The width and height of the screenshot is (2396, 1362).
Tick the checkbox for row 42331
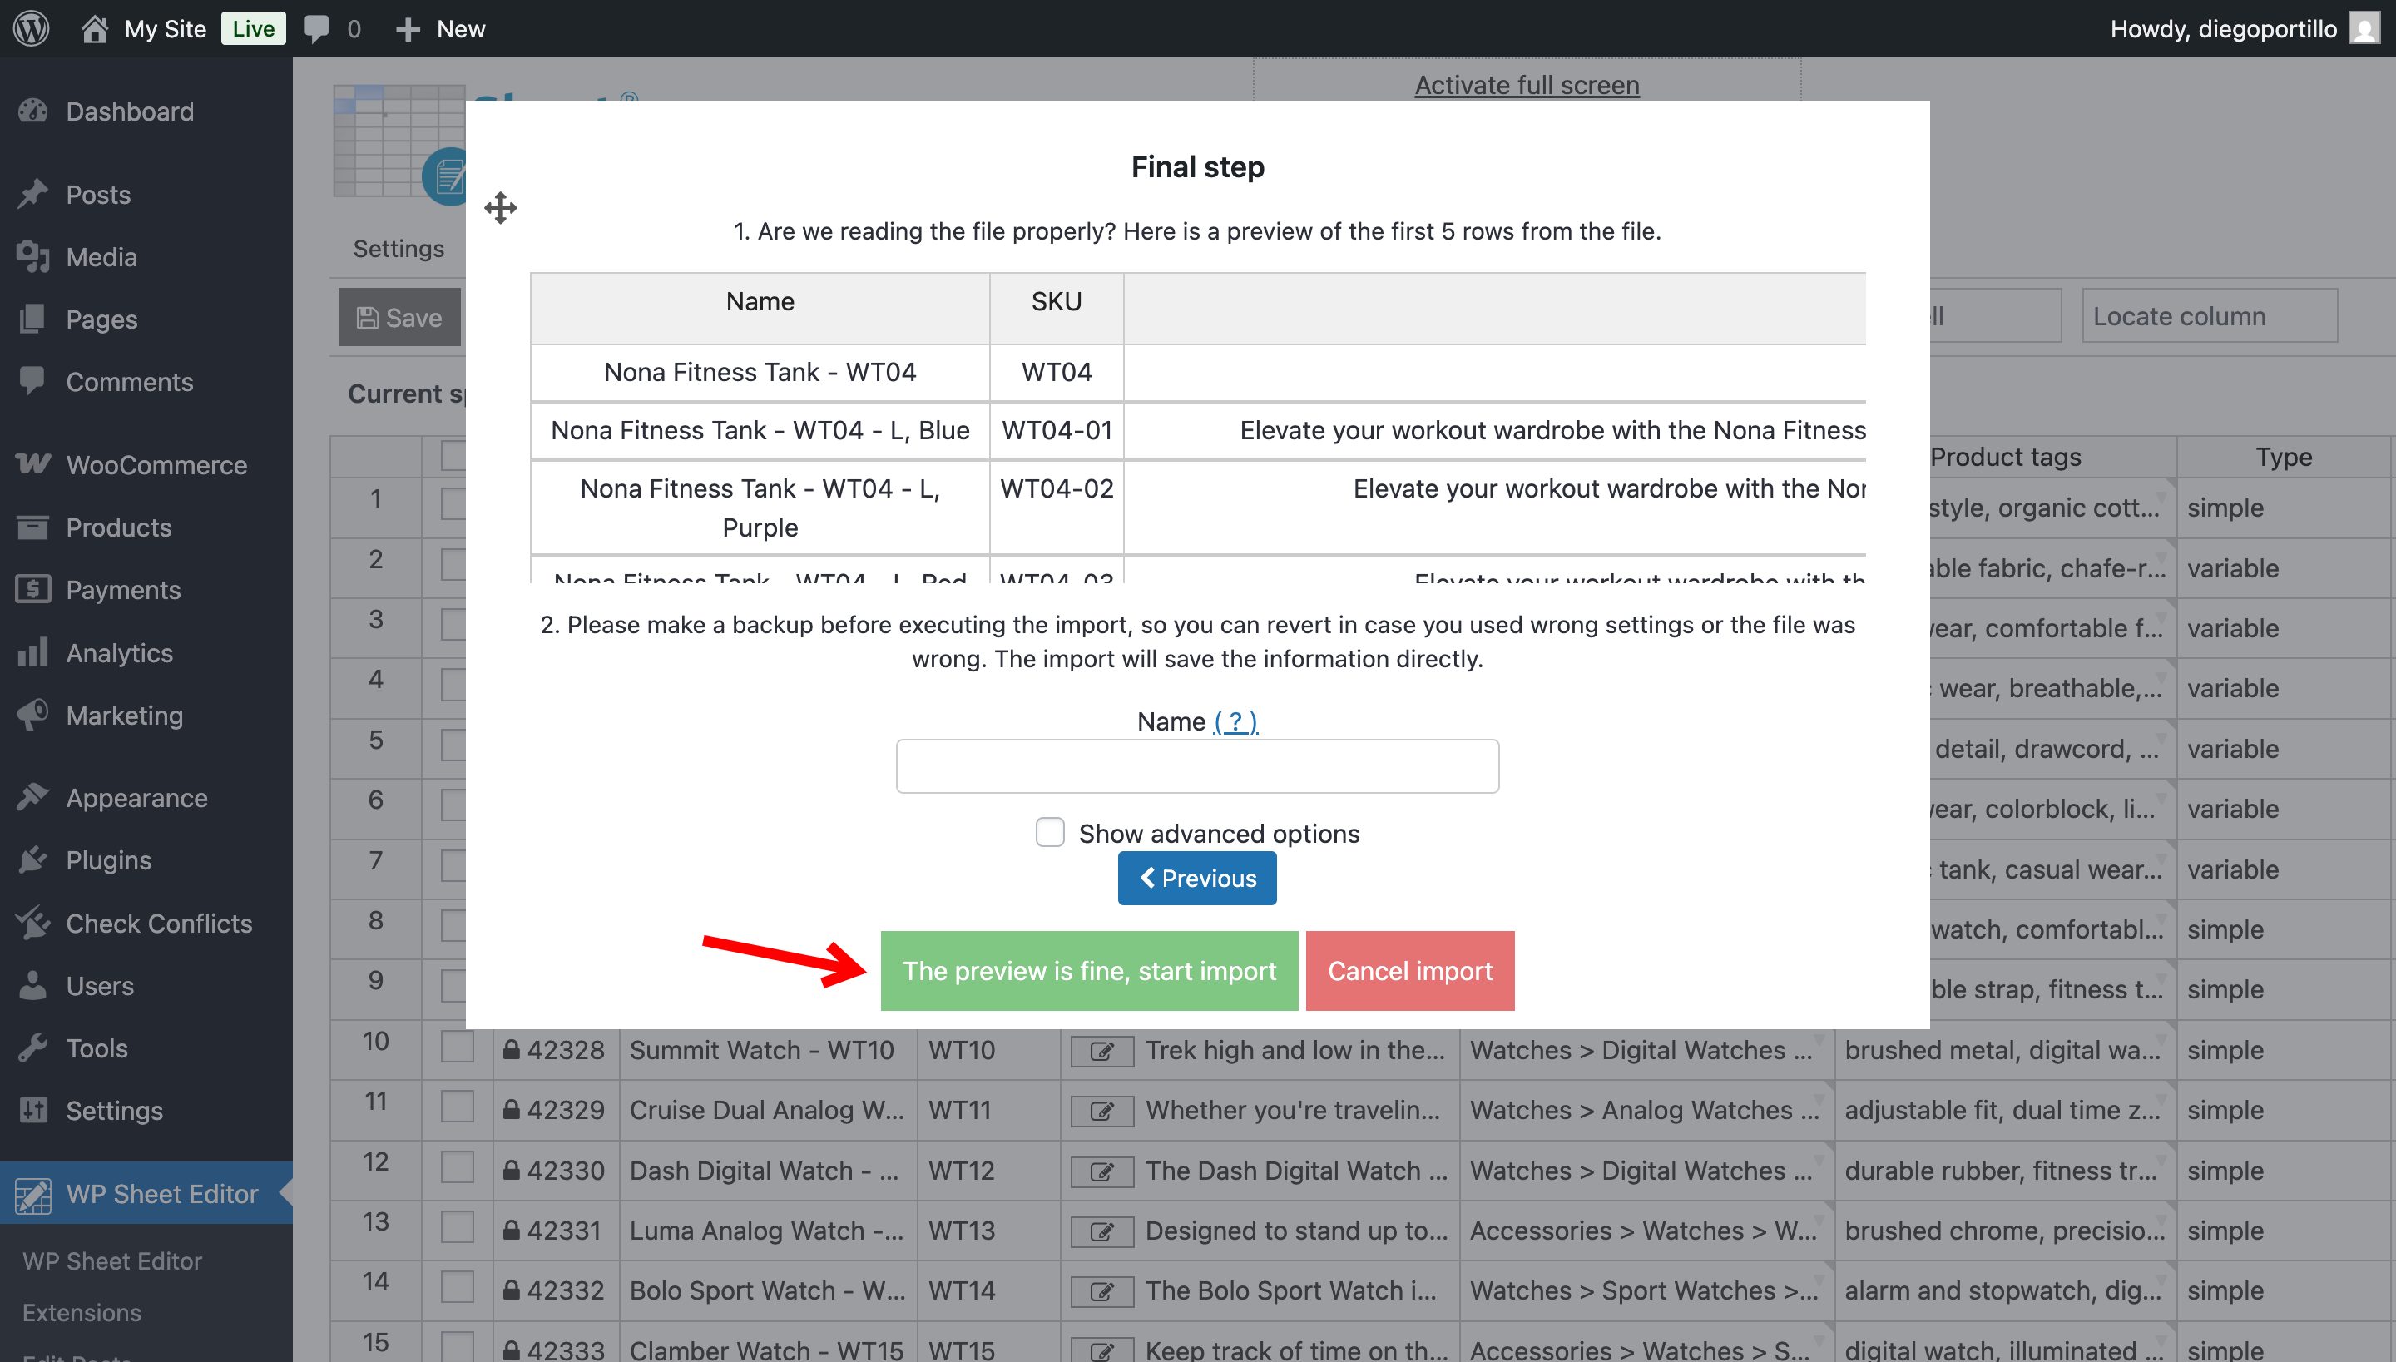pyautogui.click(x=457, y=1227)
